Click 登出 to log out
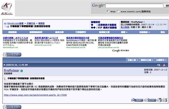This screenshot has width=169, height=109. pyautogui.click(x=163, y=32)
